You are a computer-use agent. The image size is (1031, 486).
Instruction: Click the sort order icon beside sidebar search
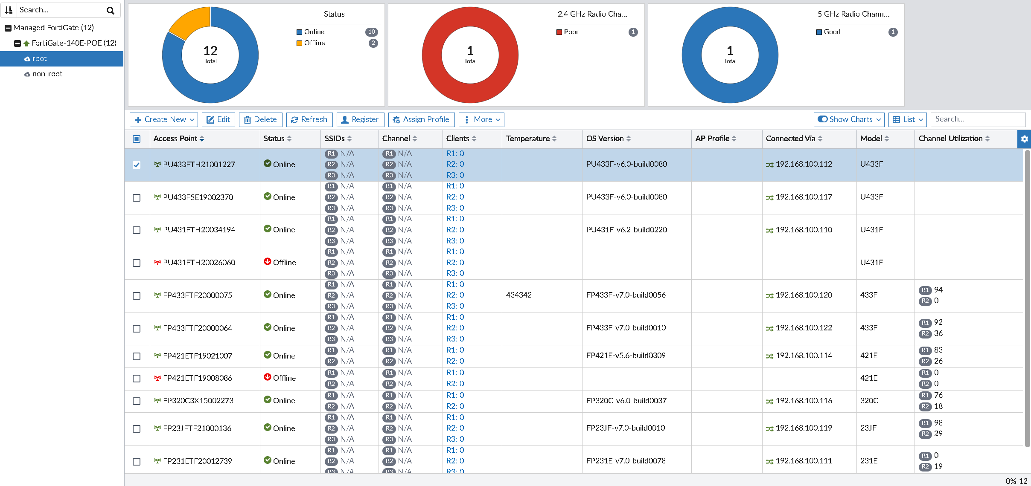[9, 10]
